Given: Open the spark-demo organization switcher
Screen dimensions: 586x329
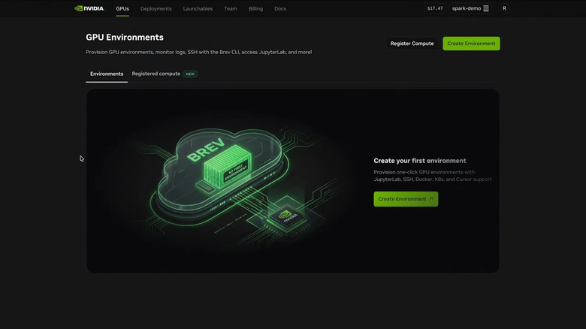Looking at the screenshot, I should 470,8.
